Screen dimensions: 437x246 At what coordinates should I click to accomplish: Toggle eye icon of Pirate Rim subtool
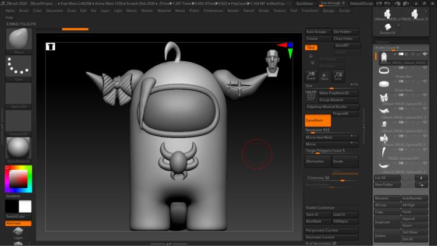point(425,68)
